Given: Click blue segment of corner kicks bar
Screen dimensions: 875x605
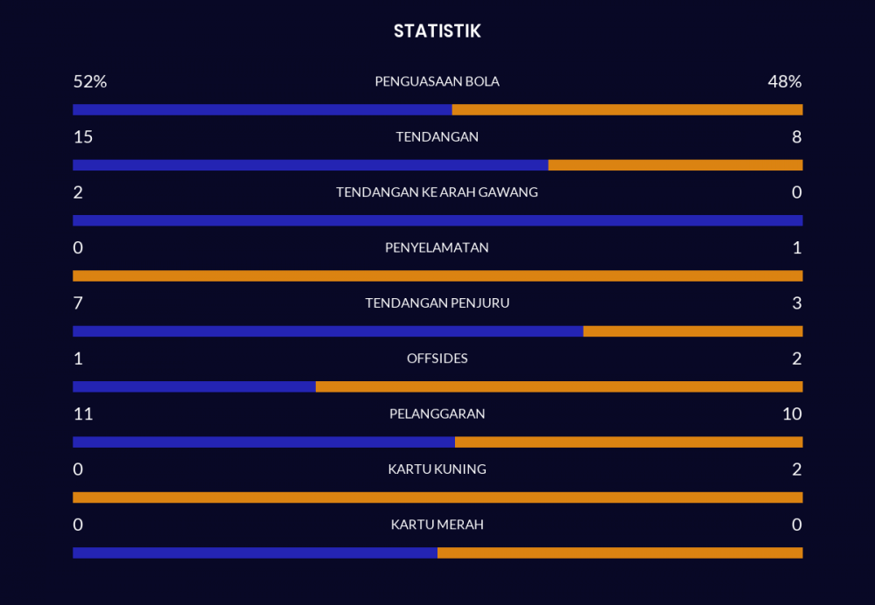Looking at the screenshot, I should (327, 331).
